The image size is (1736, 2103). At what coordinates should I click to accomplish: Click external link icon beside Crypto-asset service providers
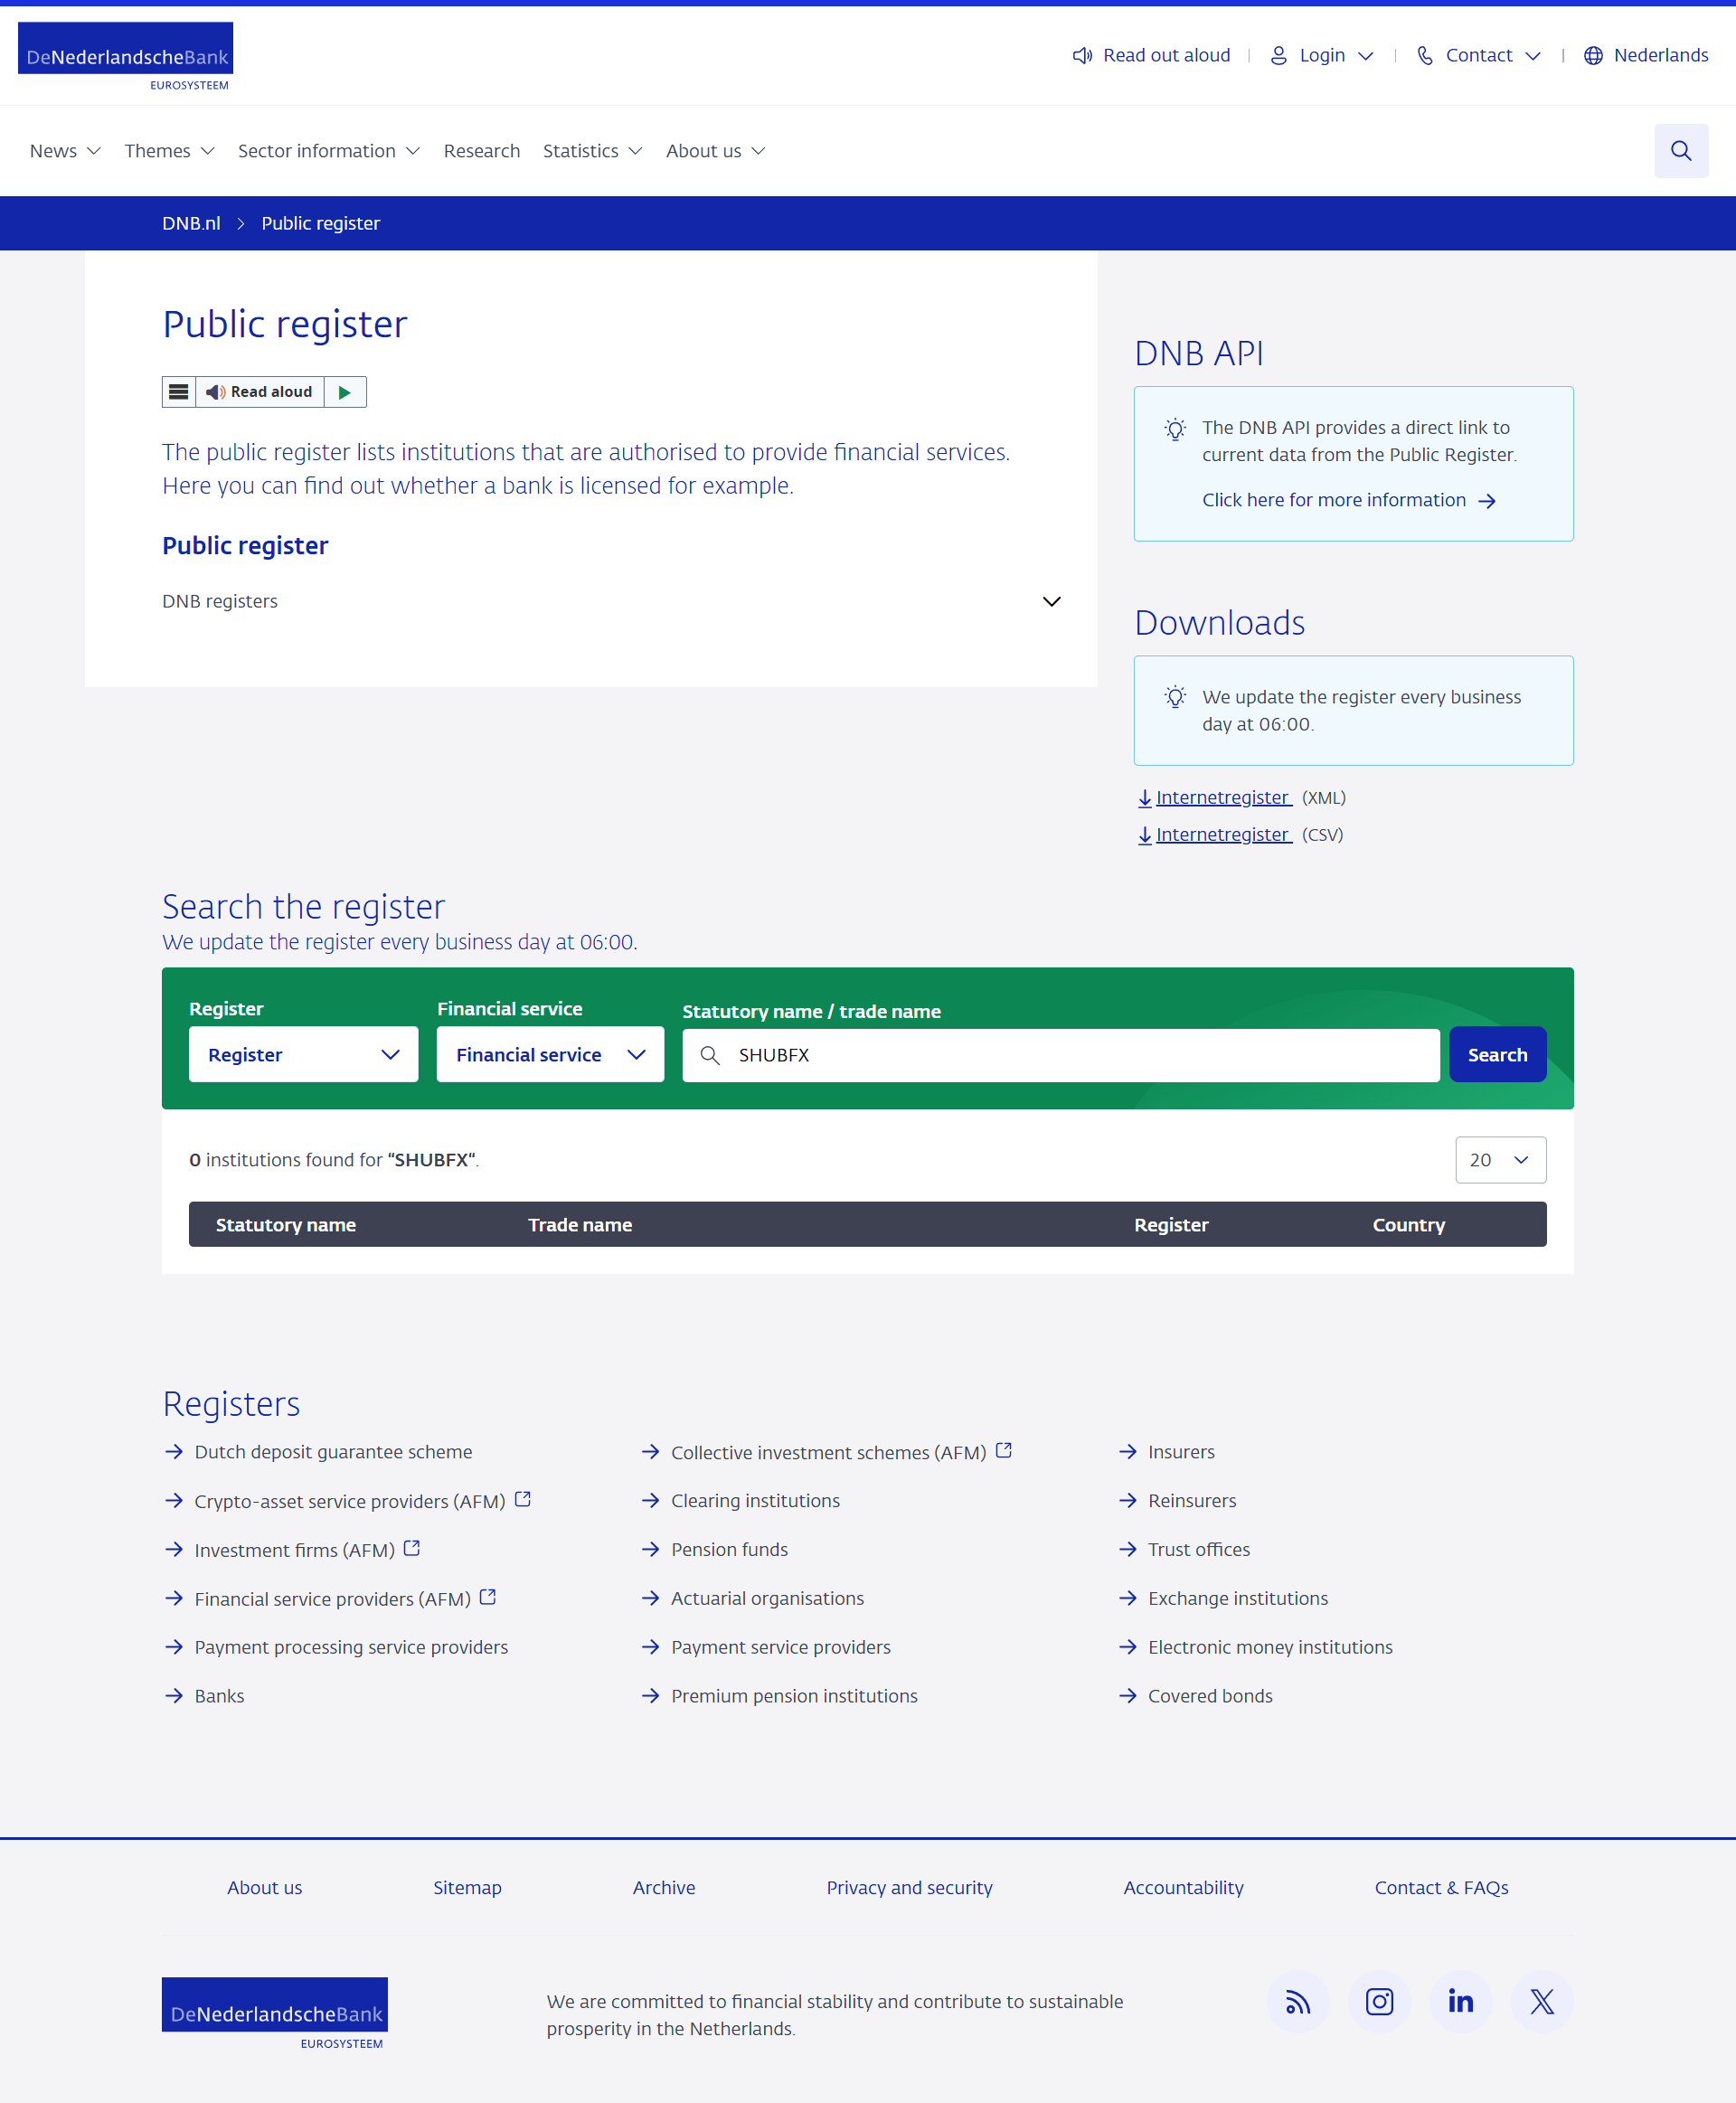tap(522, 1499)
